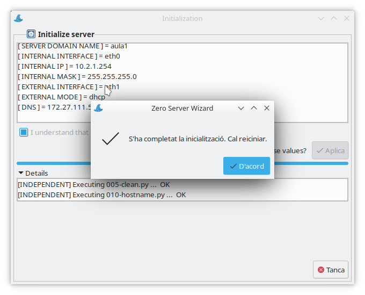Select the 010-hostname.py log entry
Image resolution: width=365 pixels, height=295 pixels.
coord(102,195)
